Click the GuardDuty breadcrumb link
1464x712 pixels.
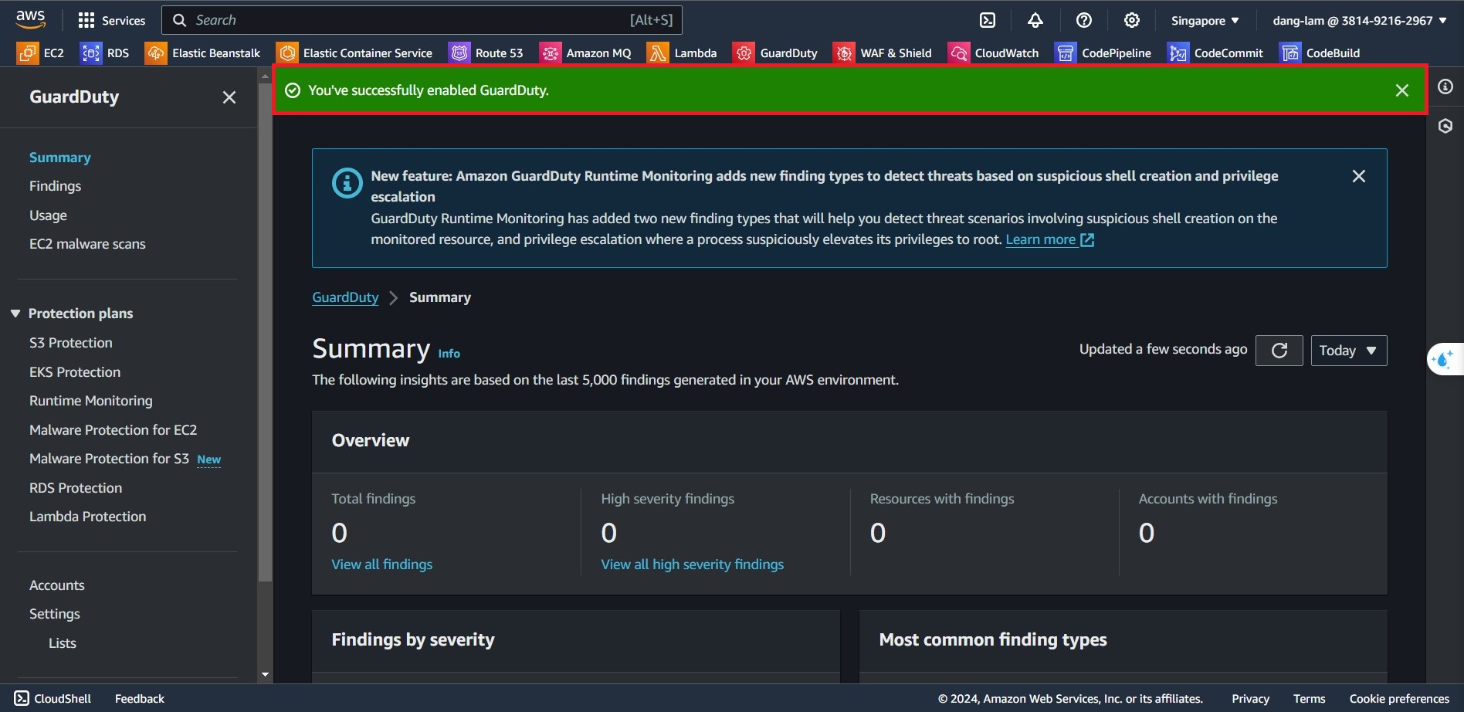point(345,297)
